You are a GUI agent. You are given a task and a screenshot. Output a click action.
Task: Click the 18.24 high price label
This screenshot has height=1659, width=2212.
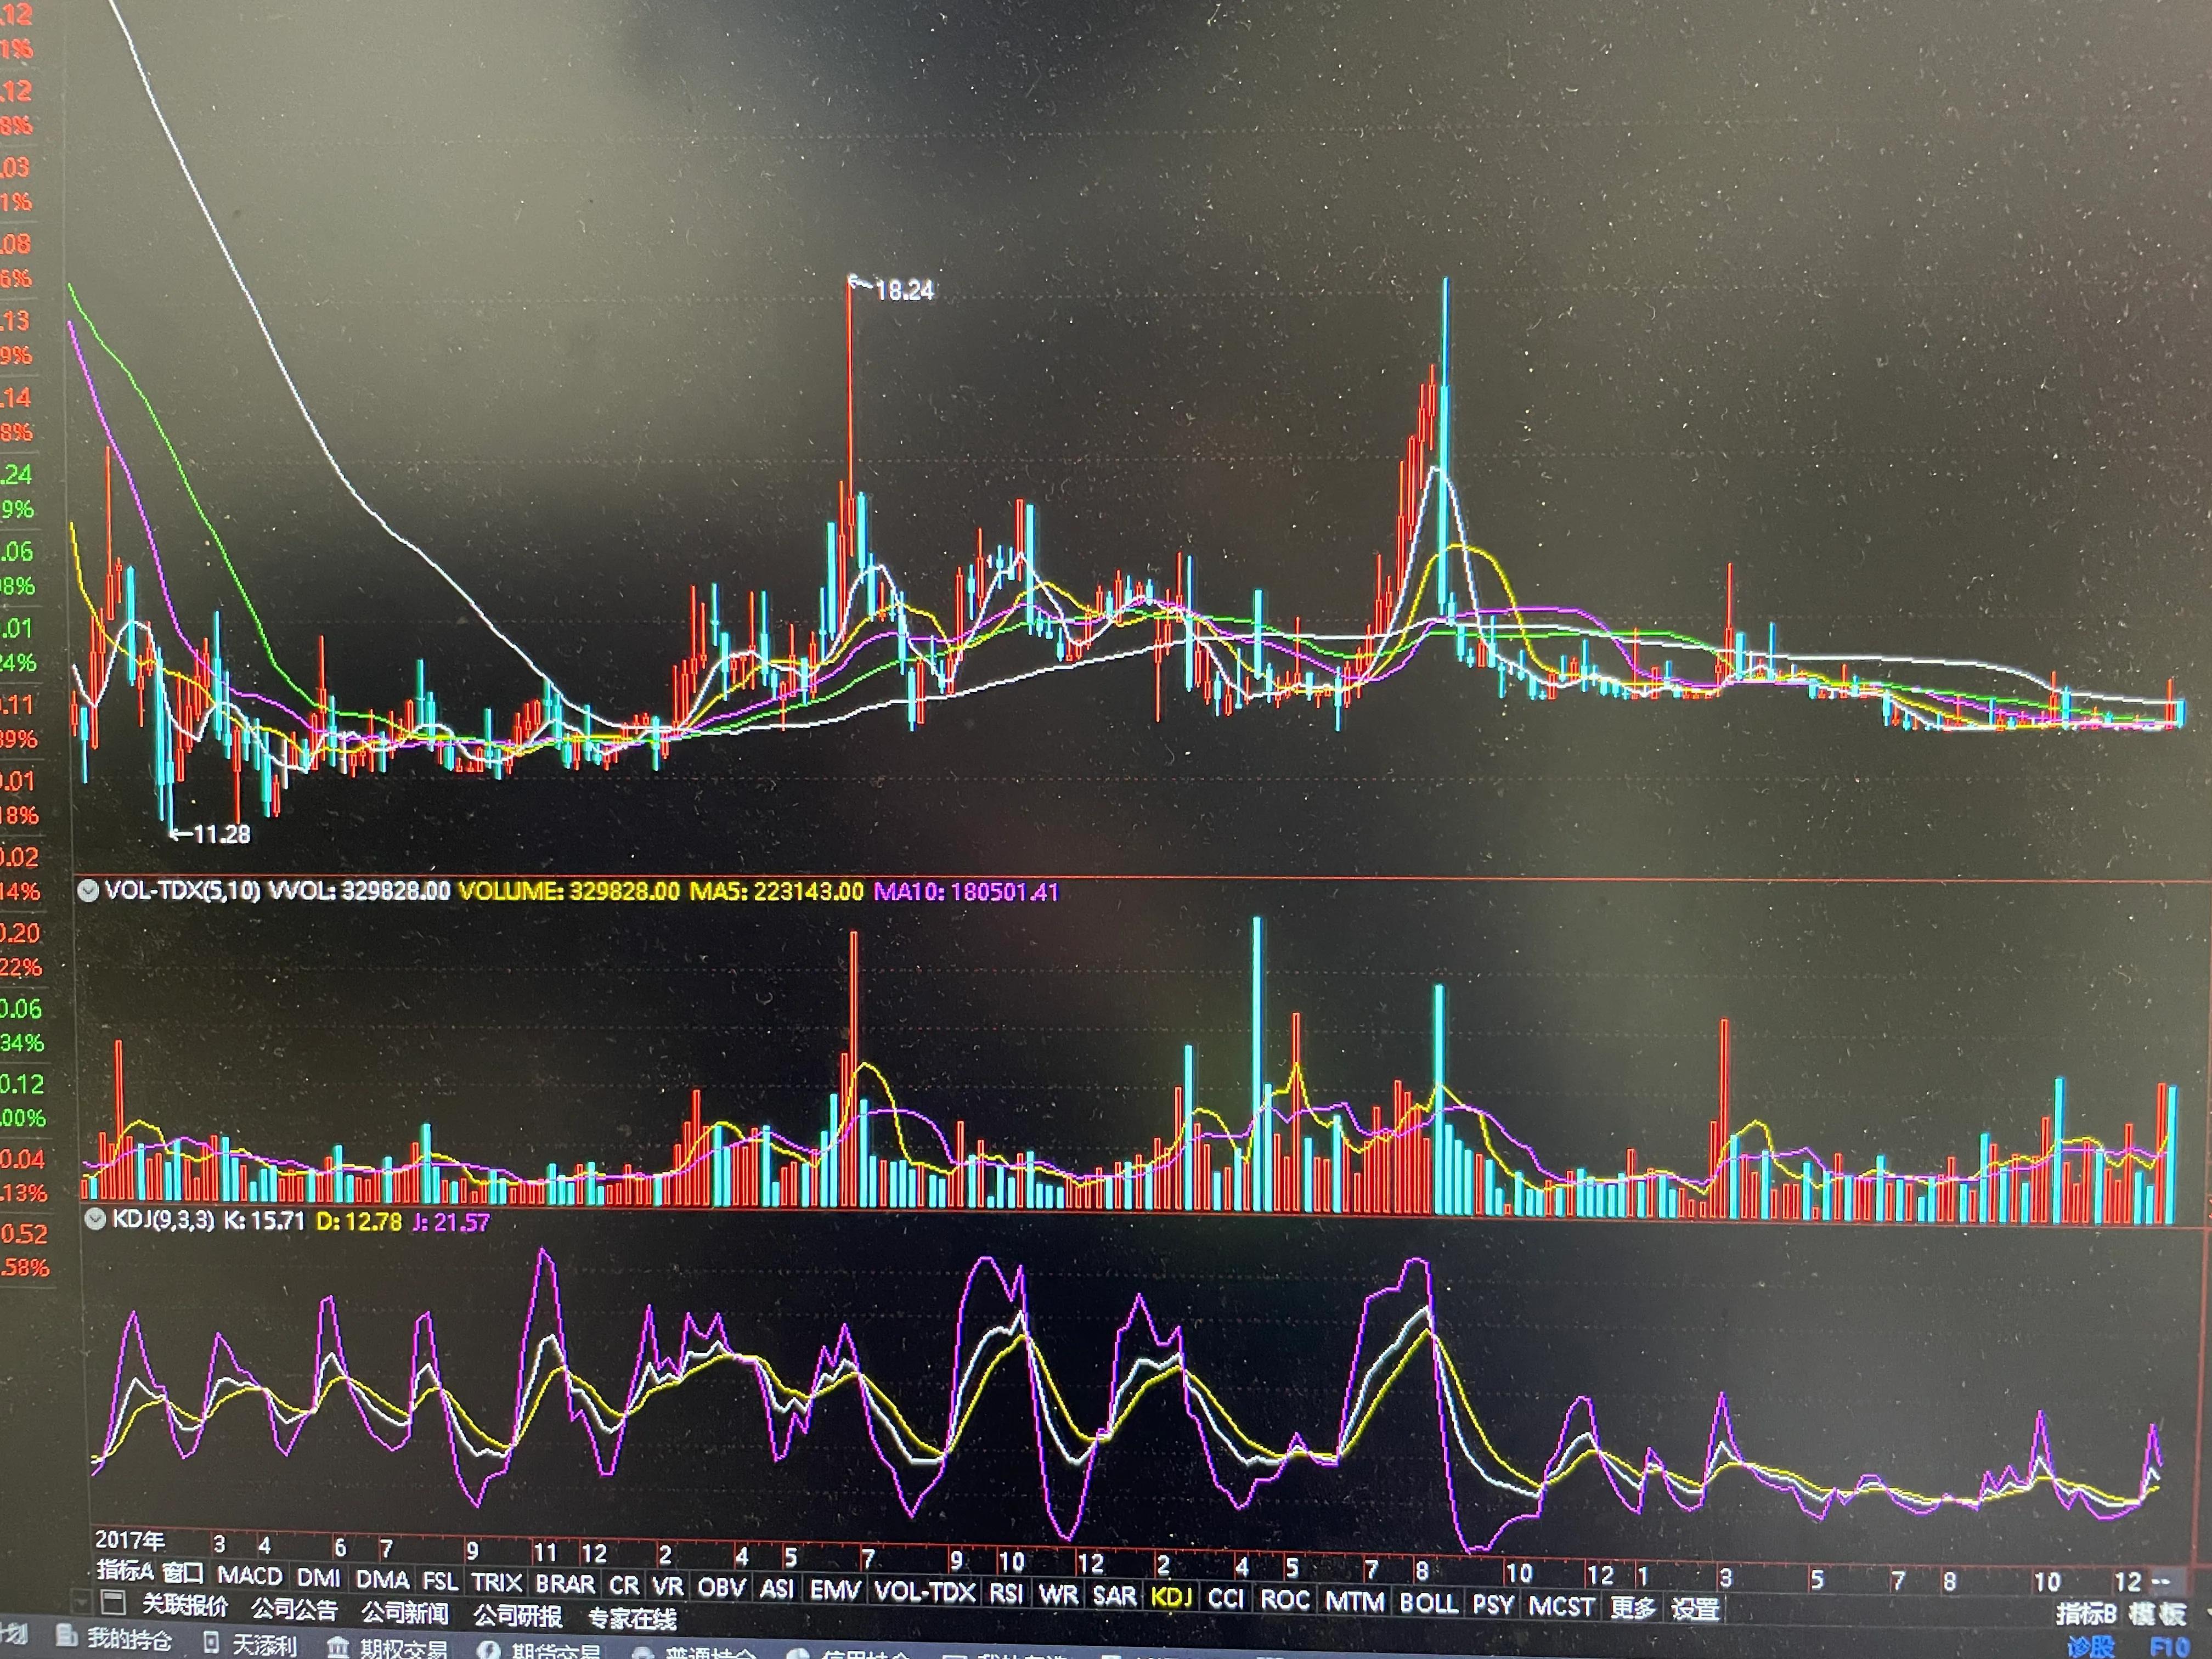click(904, 291)
